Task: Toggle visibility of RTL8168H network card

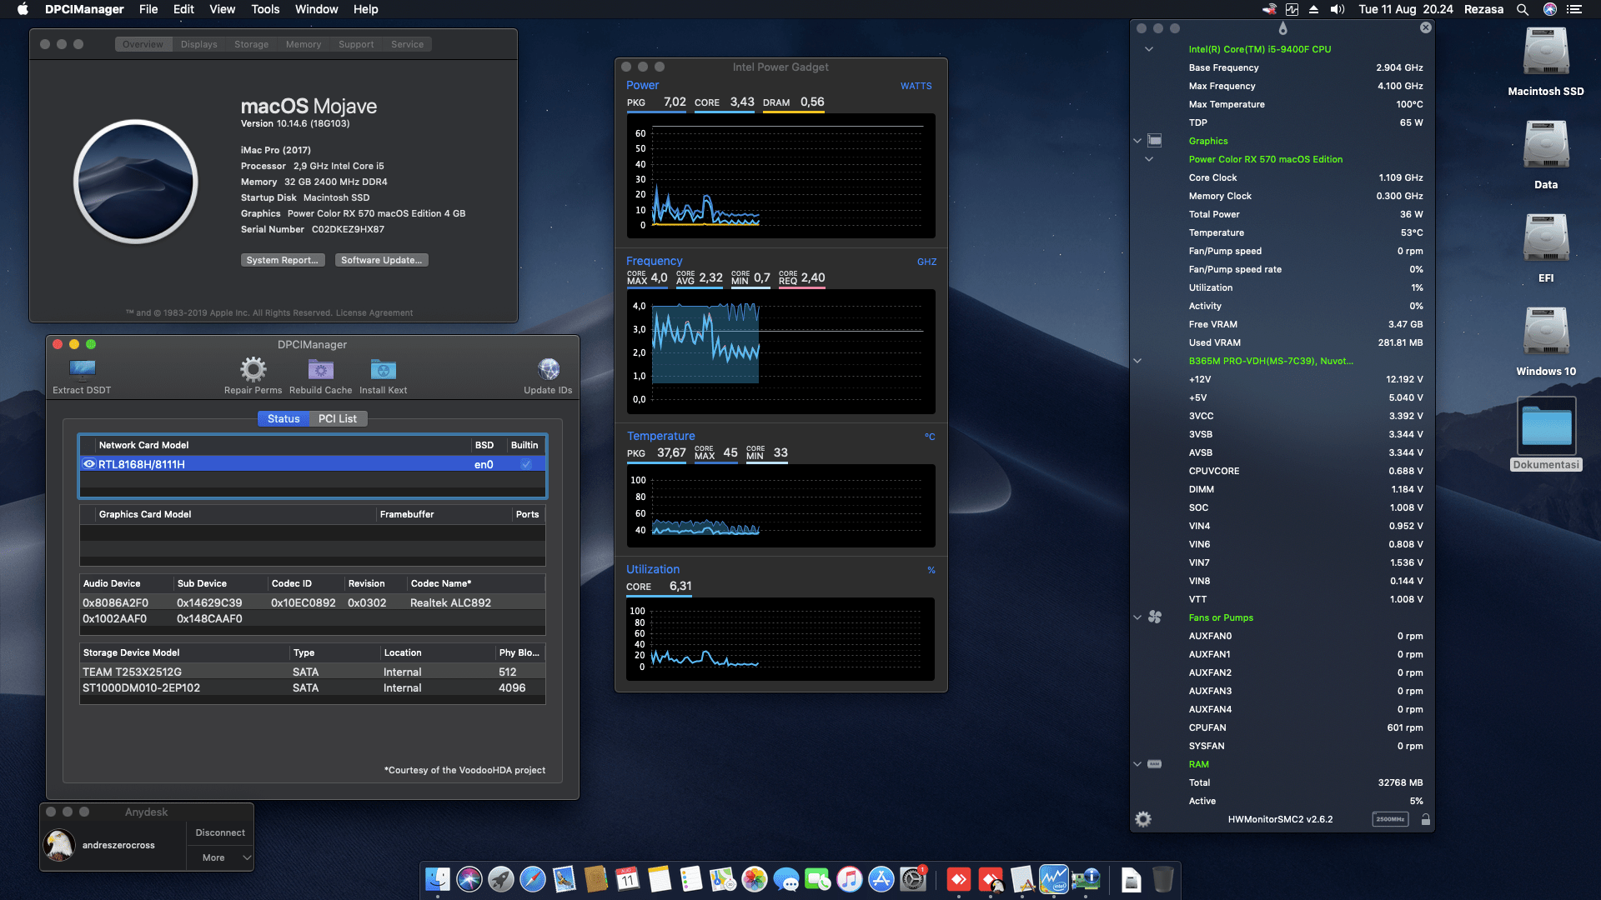Action: (91, 464)
